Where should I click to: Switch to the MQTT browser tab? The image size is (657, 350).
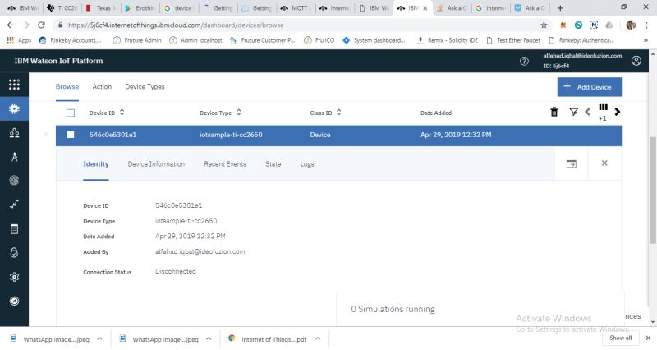[296, 8]
